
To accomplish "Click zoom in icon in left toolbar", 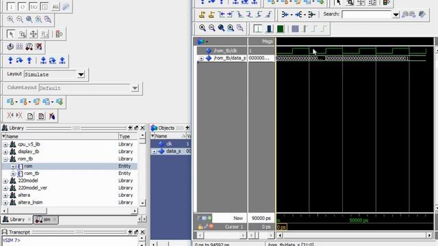I will point(10,19).
